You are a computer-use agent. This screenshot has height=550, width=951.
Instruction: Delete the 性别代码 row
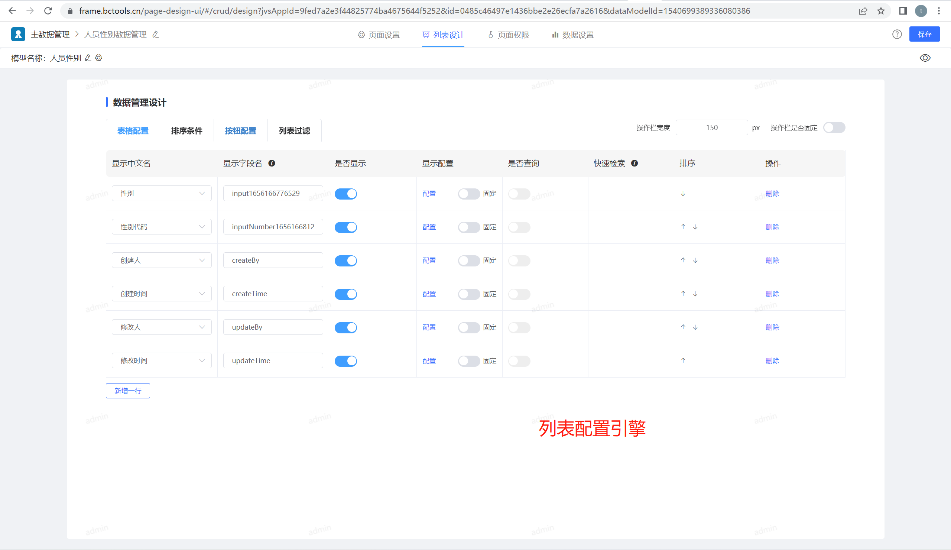pyautogui.click(x=772, y=227)
